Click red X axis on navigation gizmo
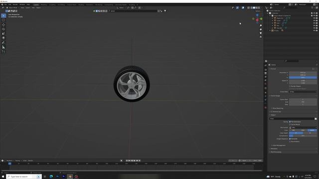Screen dimensions: 319x179 [257, 20]
